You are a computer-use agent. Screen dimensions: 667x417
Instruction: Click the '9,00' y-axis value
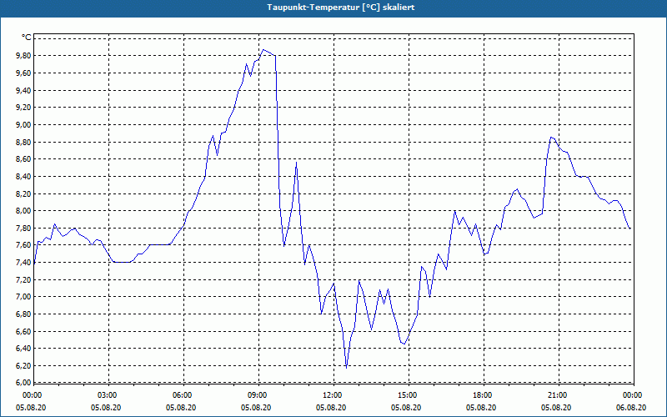(x=24, y=124)
